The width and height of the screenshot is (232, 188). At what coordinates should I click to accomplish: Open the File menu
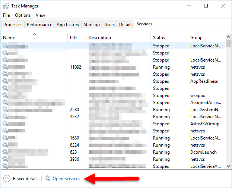(x=6, y=15)
